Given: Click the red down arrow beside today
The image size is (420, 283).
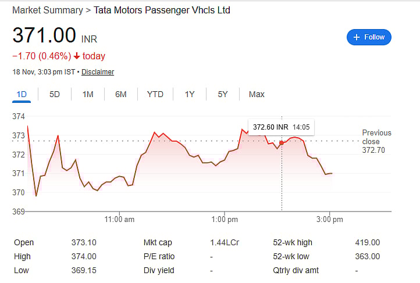Looking at the screenshot, I should [x=77, y=56].
